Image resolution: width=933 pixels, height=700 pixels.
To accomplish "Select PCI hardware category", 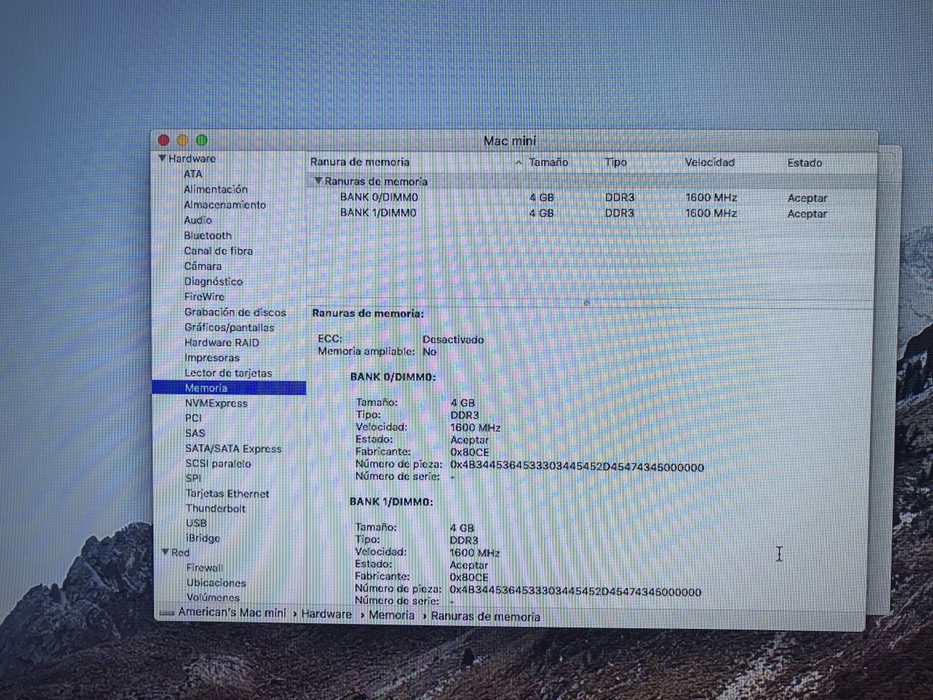I will [x=193, y=418].
